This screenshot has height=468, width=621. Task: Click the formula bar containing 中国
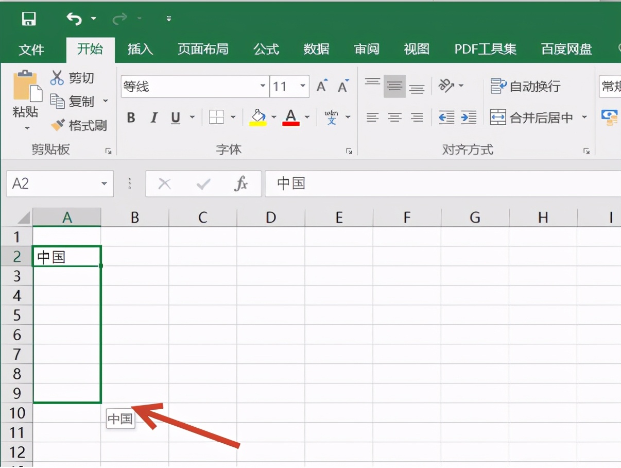point(443,183)
